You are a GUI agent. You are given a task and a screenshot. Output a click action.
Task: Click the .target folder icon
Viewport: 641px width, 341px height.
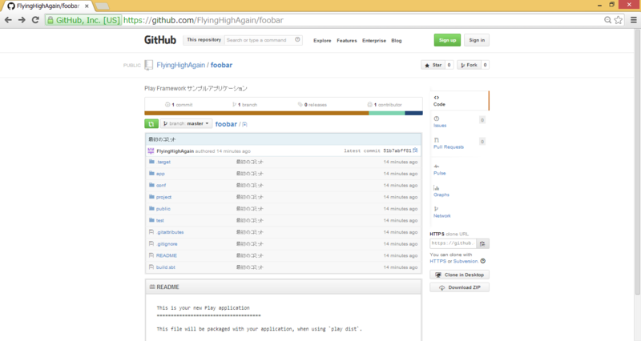tap(151, 162)
